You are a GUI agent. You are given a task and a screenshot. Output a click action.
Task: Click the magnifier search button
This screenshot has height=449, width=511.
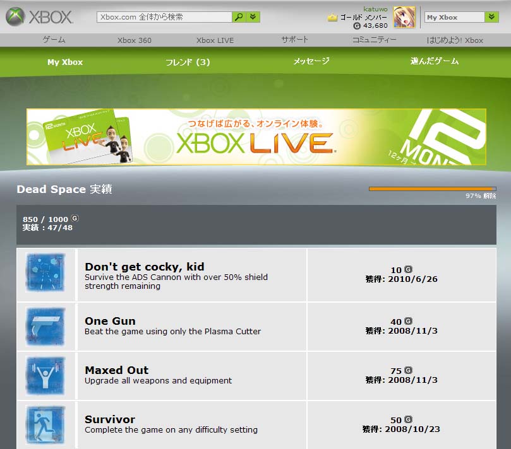point(239,17)
